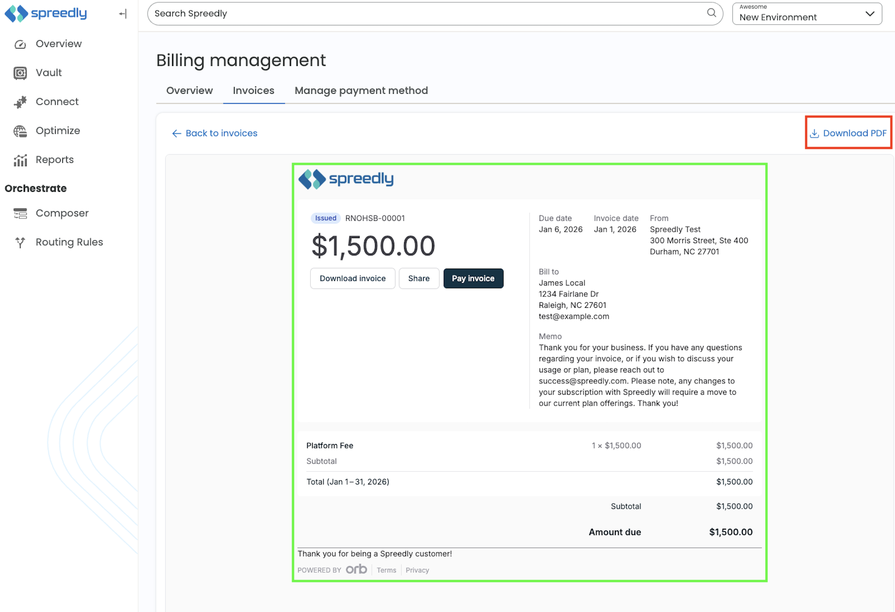895x612 pixels.
Task: Collapse the sidebar with the arrow icon
Action: [123, 14]
